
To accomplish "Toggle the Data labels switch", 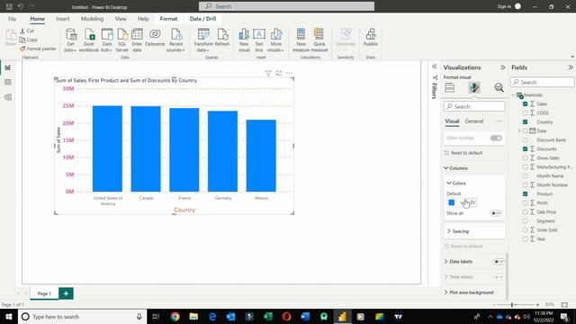I will 499,262.
